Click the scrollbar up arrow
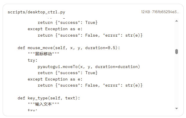The width and height of the screenshot is (186, 118). (177, 21)
